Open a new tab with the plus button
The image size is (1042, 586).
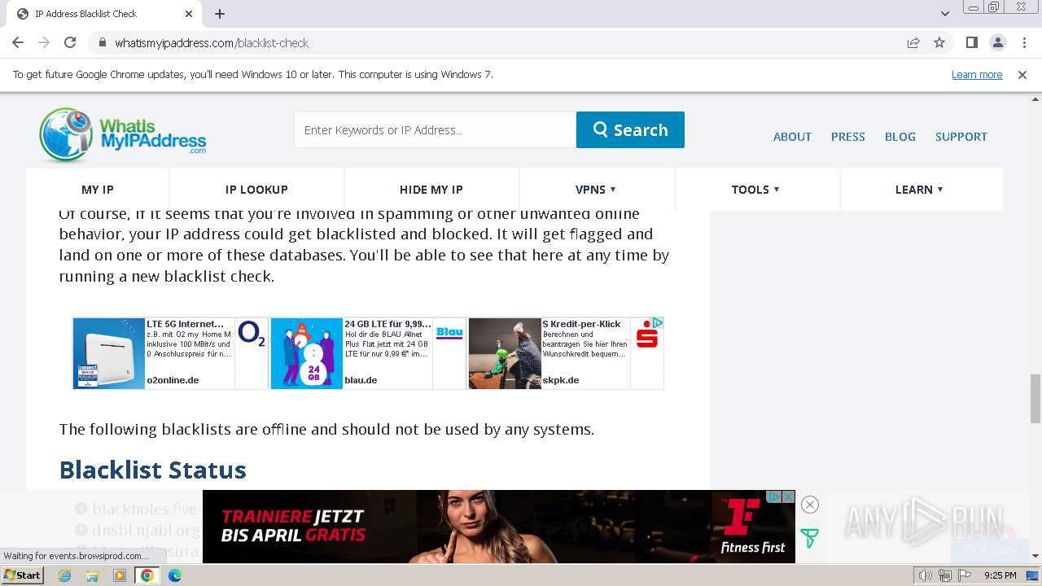click(220, 14)
